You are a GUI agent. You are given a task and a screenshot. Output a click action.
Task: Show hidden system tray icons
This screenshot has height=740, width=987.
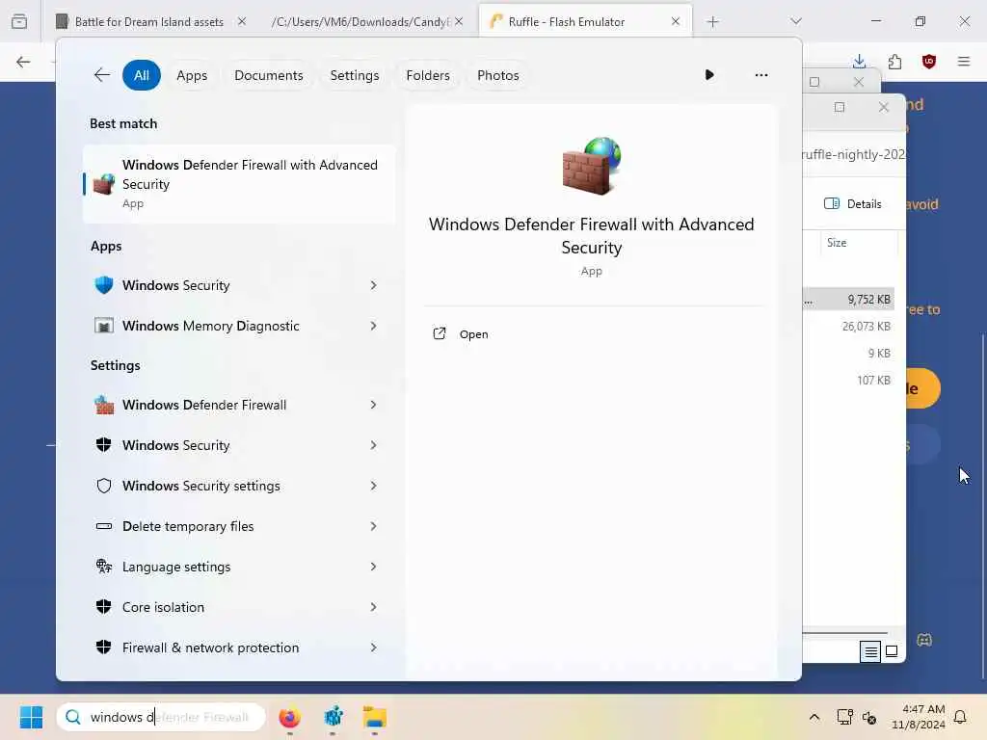tap(814, 717)
